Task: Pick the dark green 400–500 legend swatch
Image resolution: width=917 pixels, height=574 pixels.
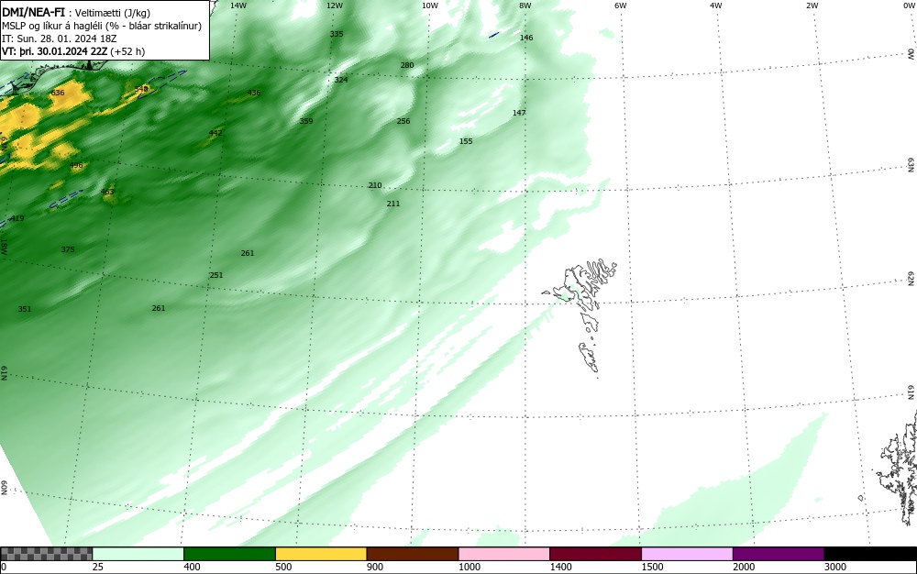Action: (x=229, y=554)
